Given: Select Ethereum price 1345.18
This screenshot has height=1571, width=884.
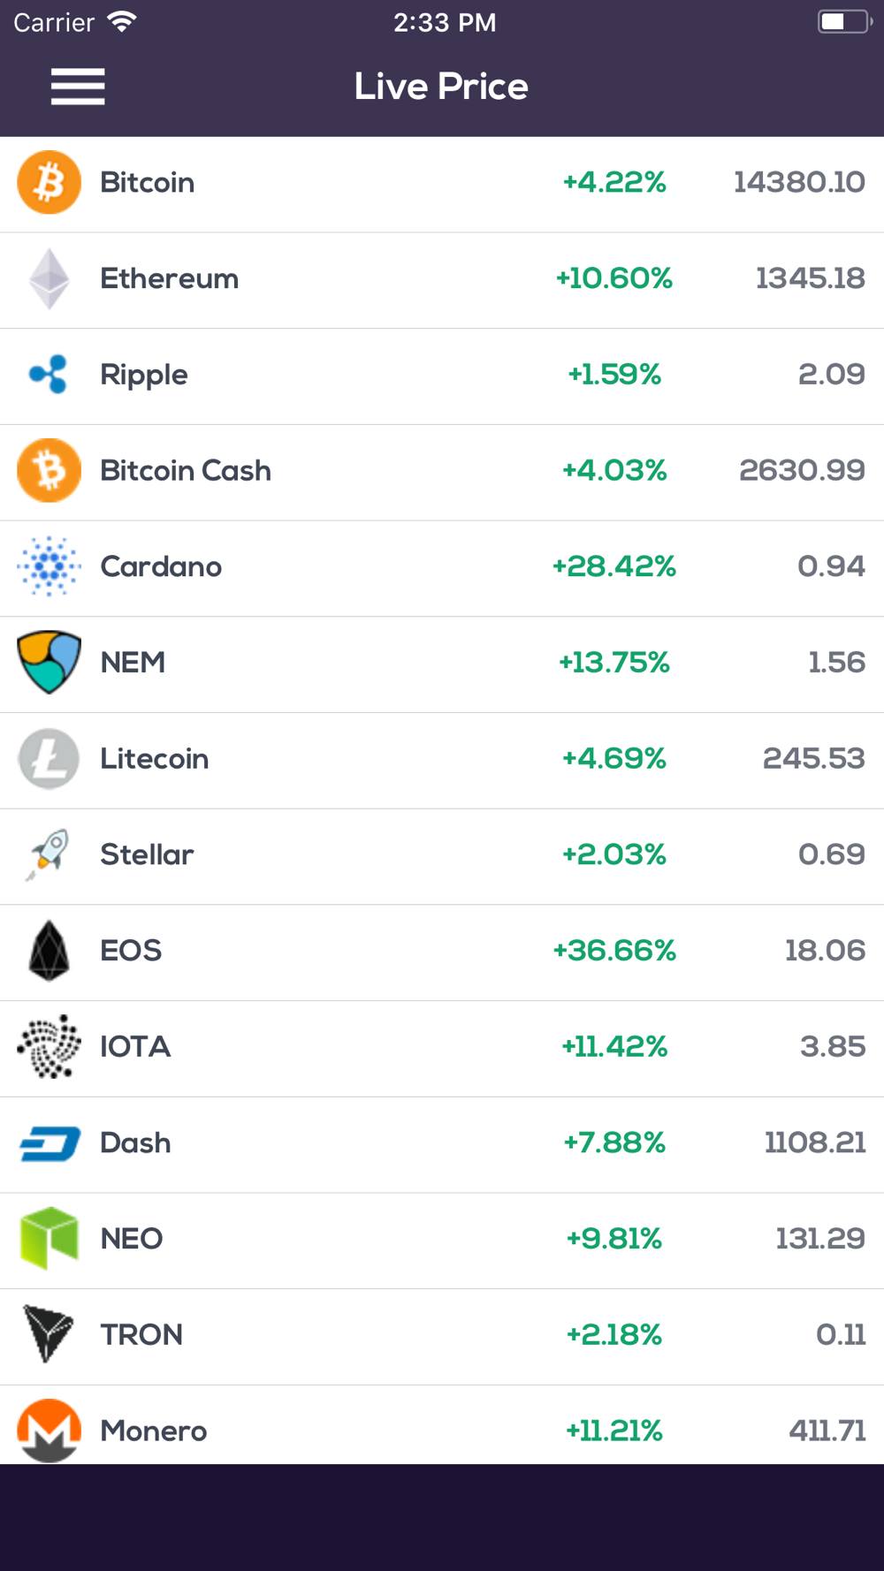Looking at the screenshot, I should [811, 278].
